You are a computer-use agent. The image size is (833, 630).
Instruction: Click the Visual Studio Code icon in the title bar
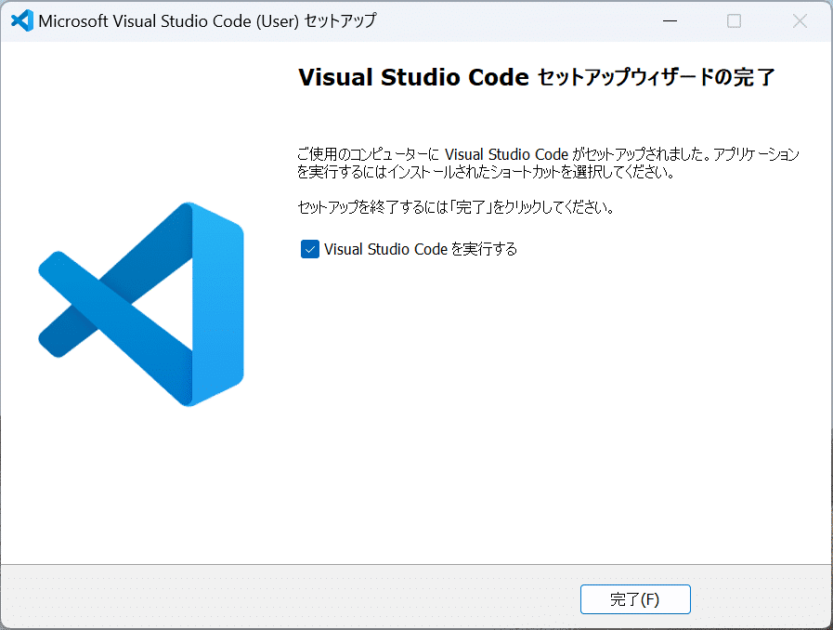tap(20, 20)
